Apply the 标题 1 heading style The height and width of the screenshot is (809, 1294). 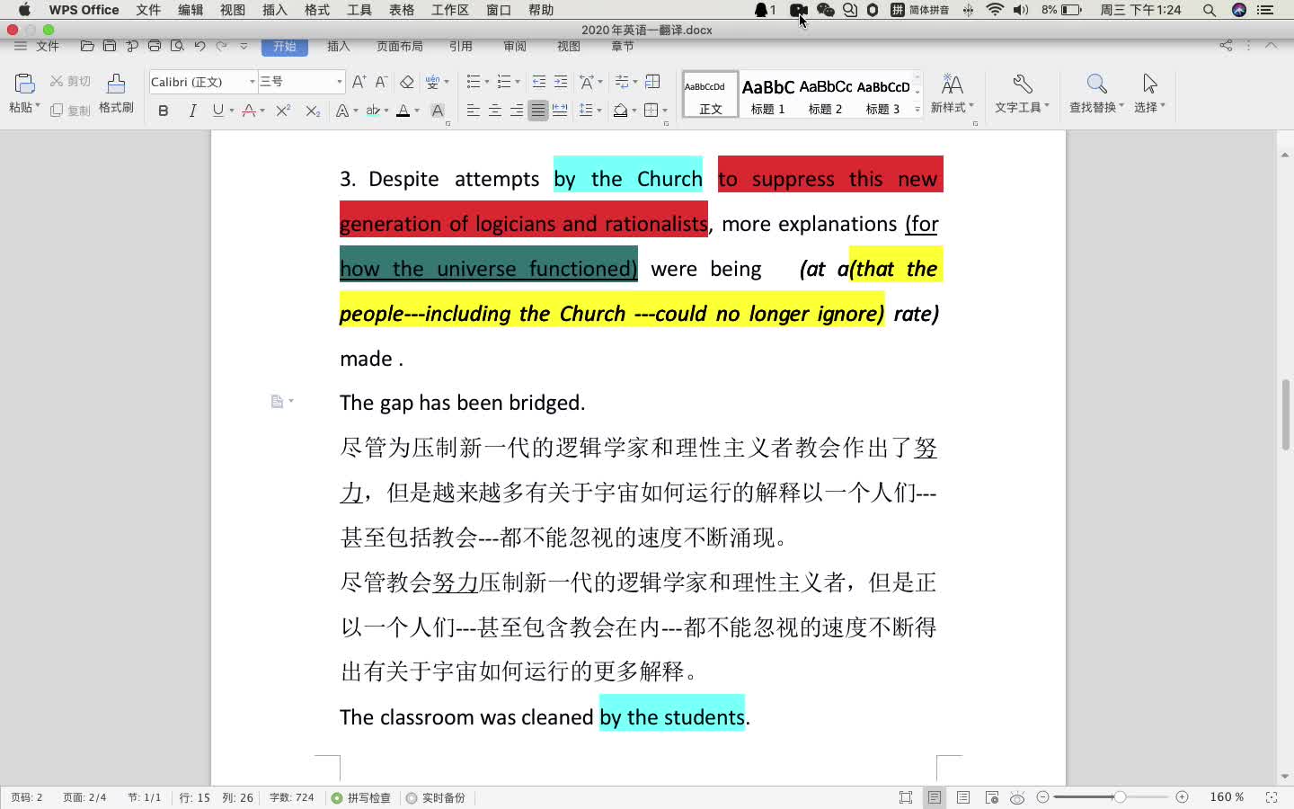(x=767, y=94)
